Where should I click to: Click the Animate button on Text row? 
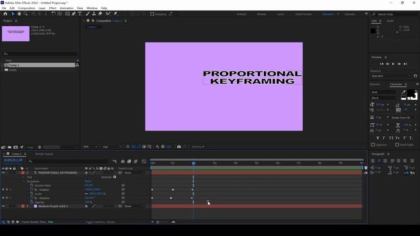(115, 177)
